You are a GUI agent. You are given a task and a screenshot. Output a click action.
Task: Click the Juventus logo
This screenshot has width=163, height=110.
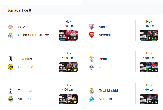tap(11, 59)
